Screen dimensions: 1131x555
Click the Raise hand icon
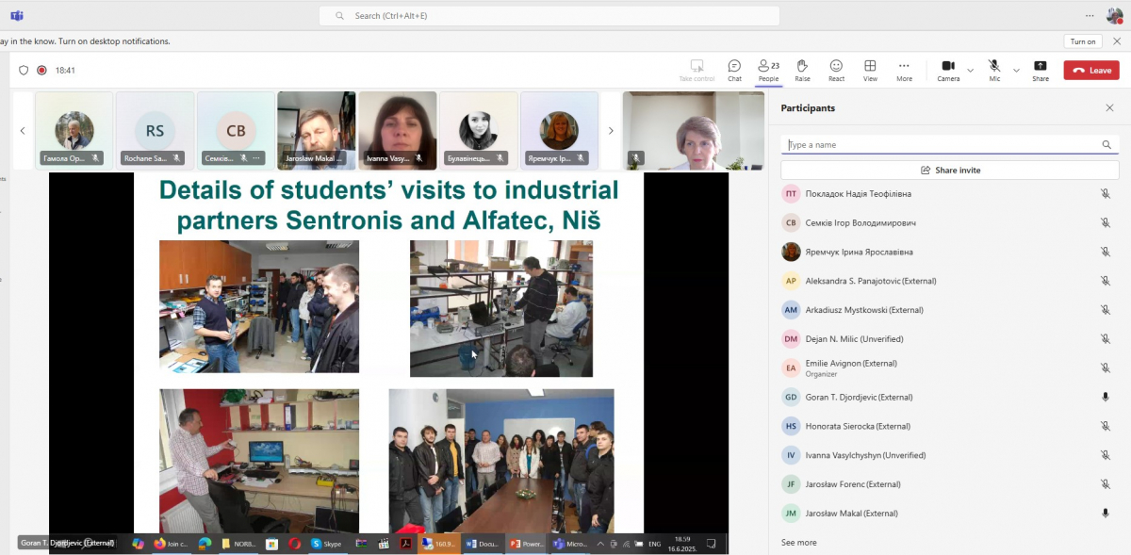(x=802, y=67)
